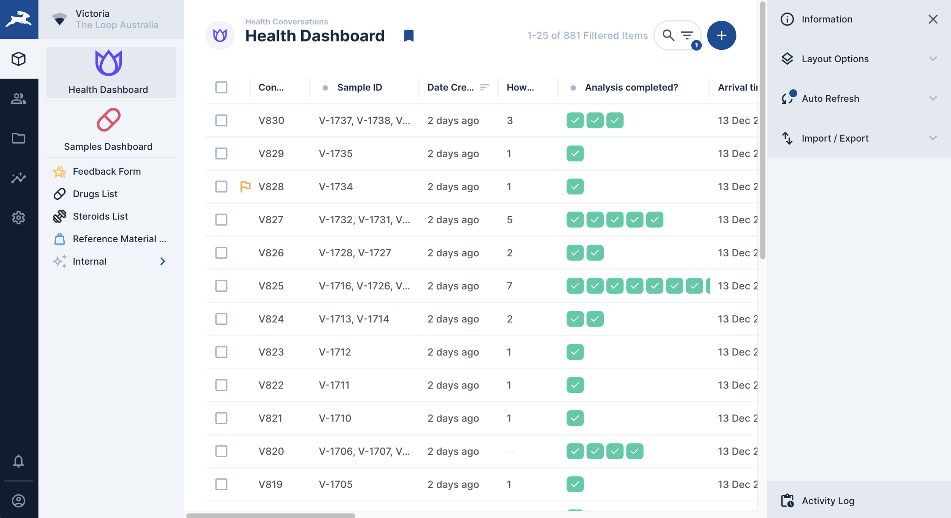
Task: Click the search magnifier icon
Action: 668,35
